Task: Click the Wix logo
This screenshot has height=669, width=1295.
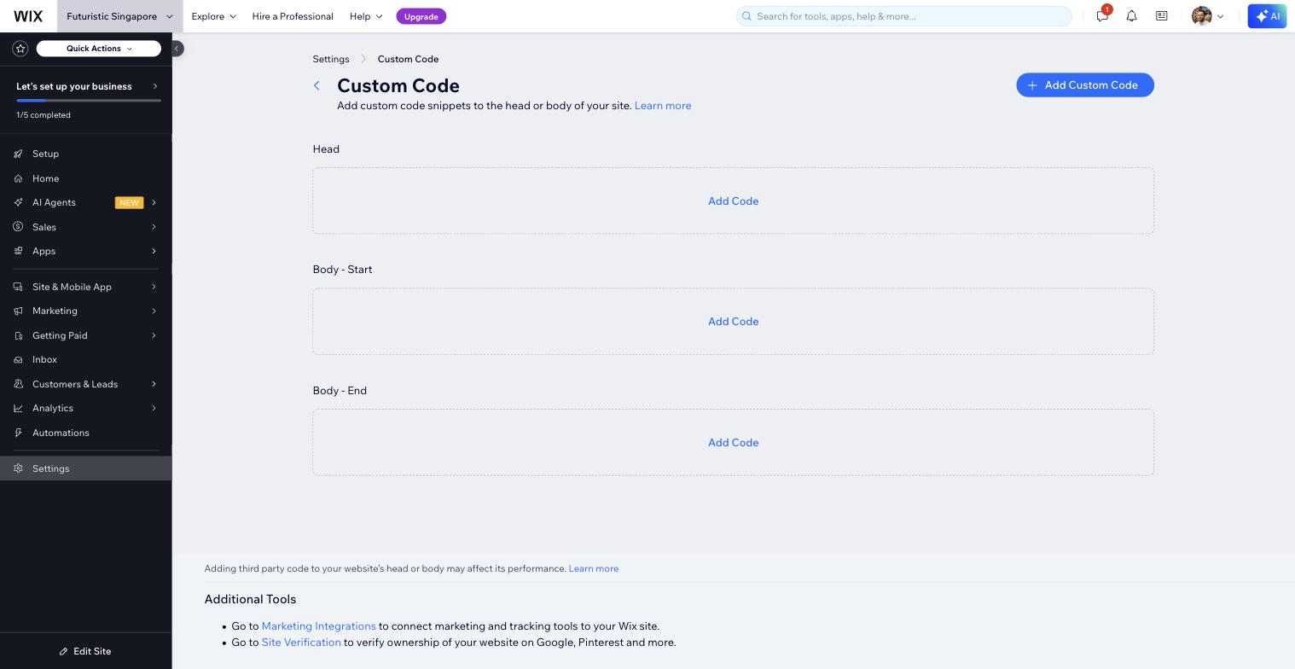Action: [28, 16]
